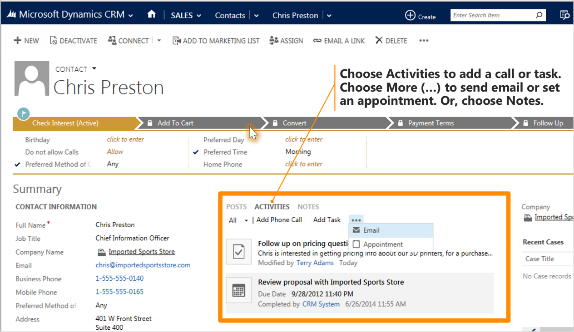Click the Delete X icon in toolbar

379,40
